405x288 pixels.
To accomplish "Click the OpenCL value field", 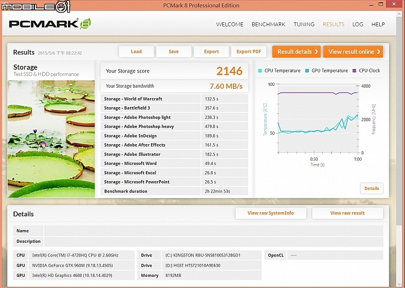I will (x=335, y=255).
